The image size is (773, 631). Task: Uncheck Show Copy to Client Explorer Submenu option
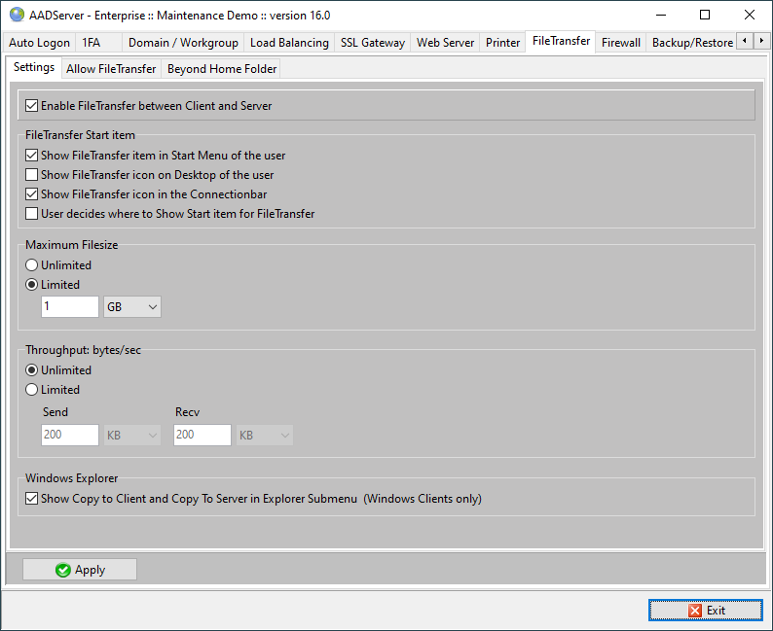[32, 500]
